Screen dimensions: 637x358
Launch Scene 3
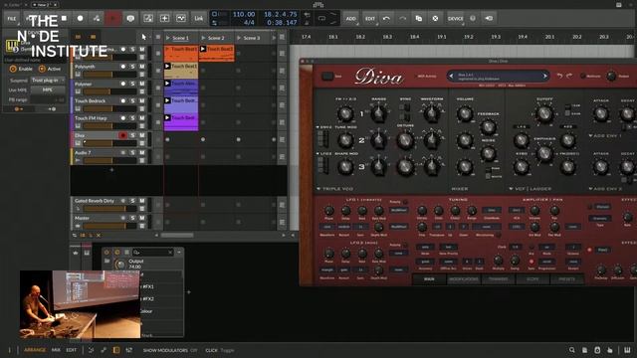(x=239, y=38)
